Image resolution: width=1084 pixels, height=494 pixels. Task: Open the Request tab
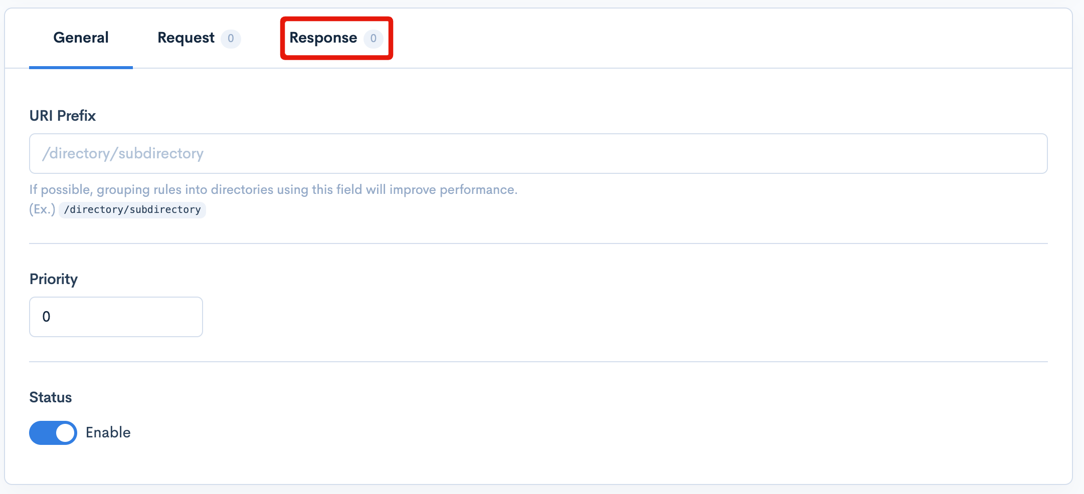[x=199, y=38]
